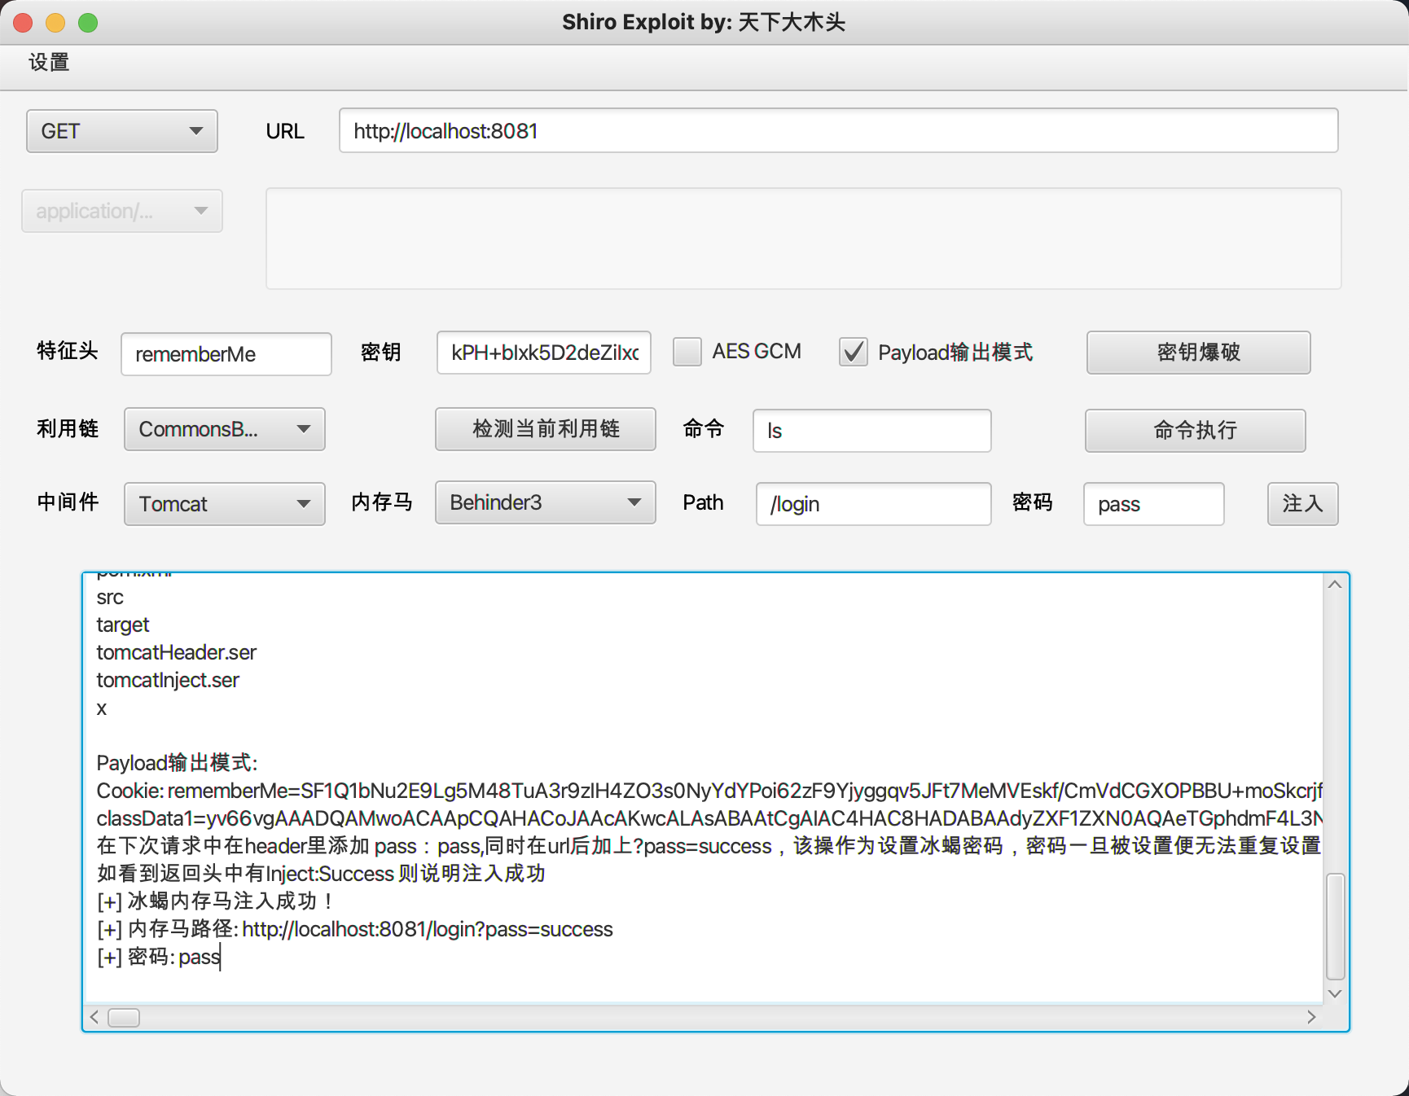Image resolution: width=1409 pixels, height=1096 pixels.
Task: Enable the AES GCM checkbox
Action: pos(687,352)
